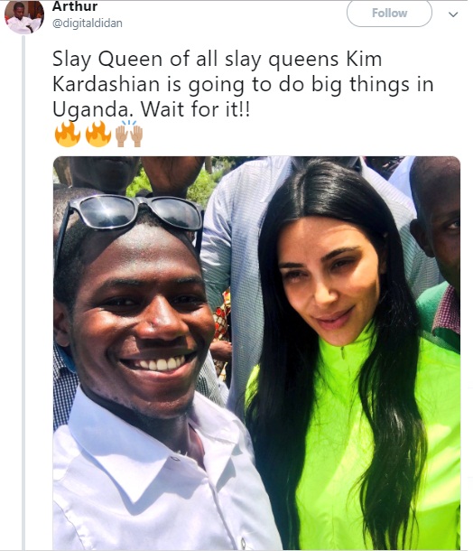Select the raised hands emoji
Image resolution: width=473 pixels, height=551 pixels.
tap(129, 134)
